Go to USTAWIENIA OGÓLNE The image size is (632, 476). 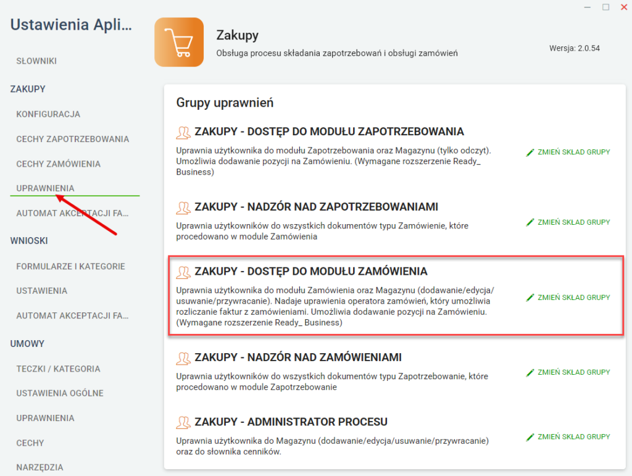click(x=60, y=393)
